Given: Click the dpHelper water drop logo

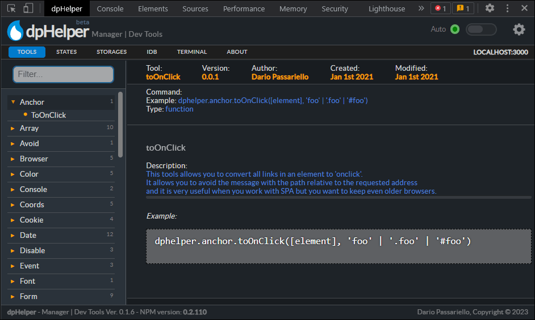Looking at the screenshot, I should coord(15,31).
